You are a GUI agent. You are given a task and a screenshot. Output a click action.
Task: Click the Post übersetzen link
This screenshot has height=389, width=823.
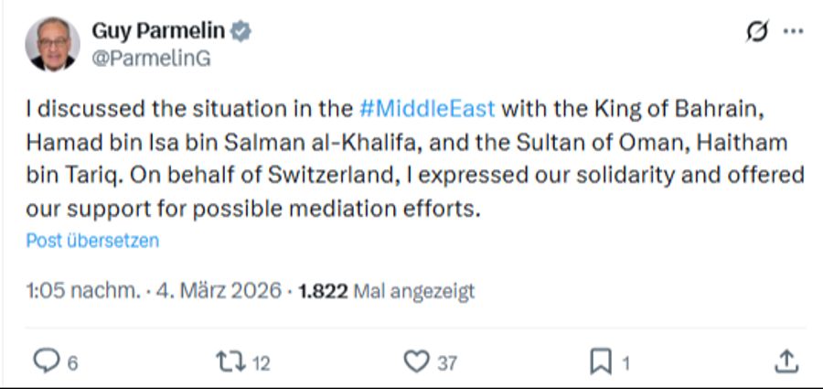click(x=92, y=241)
